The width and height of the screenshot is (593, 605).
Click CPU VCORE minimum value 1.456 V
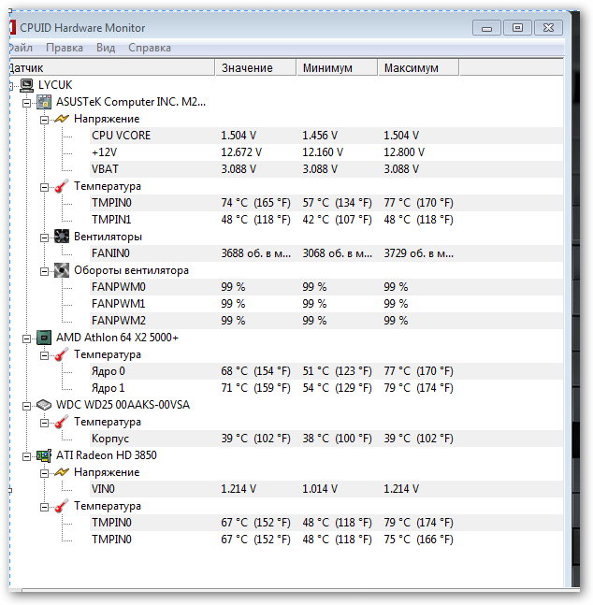pos(320,136)
